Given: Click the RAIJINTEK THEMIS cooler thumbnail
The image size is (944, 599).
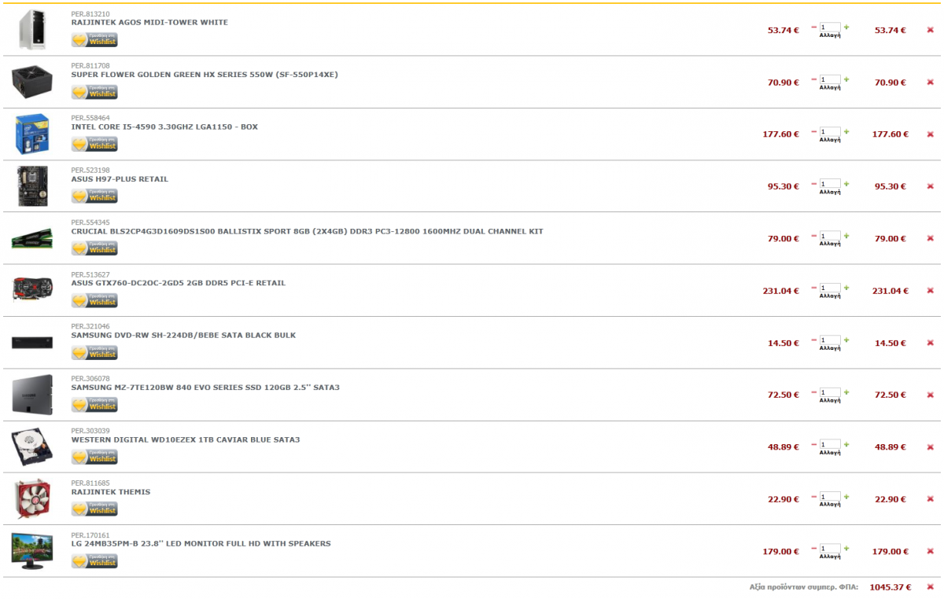Looking at the screenshot, I should 32,498.
